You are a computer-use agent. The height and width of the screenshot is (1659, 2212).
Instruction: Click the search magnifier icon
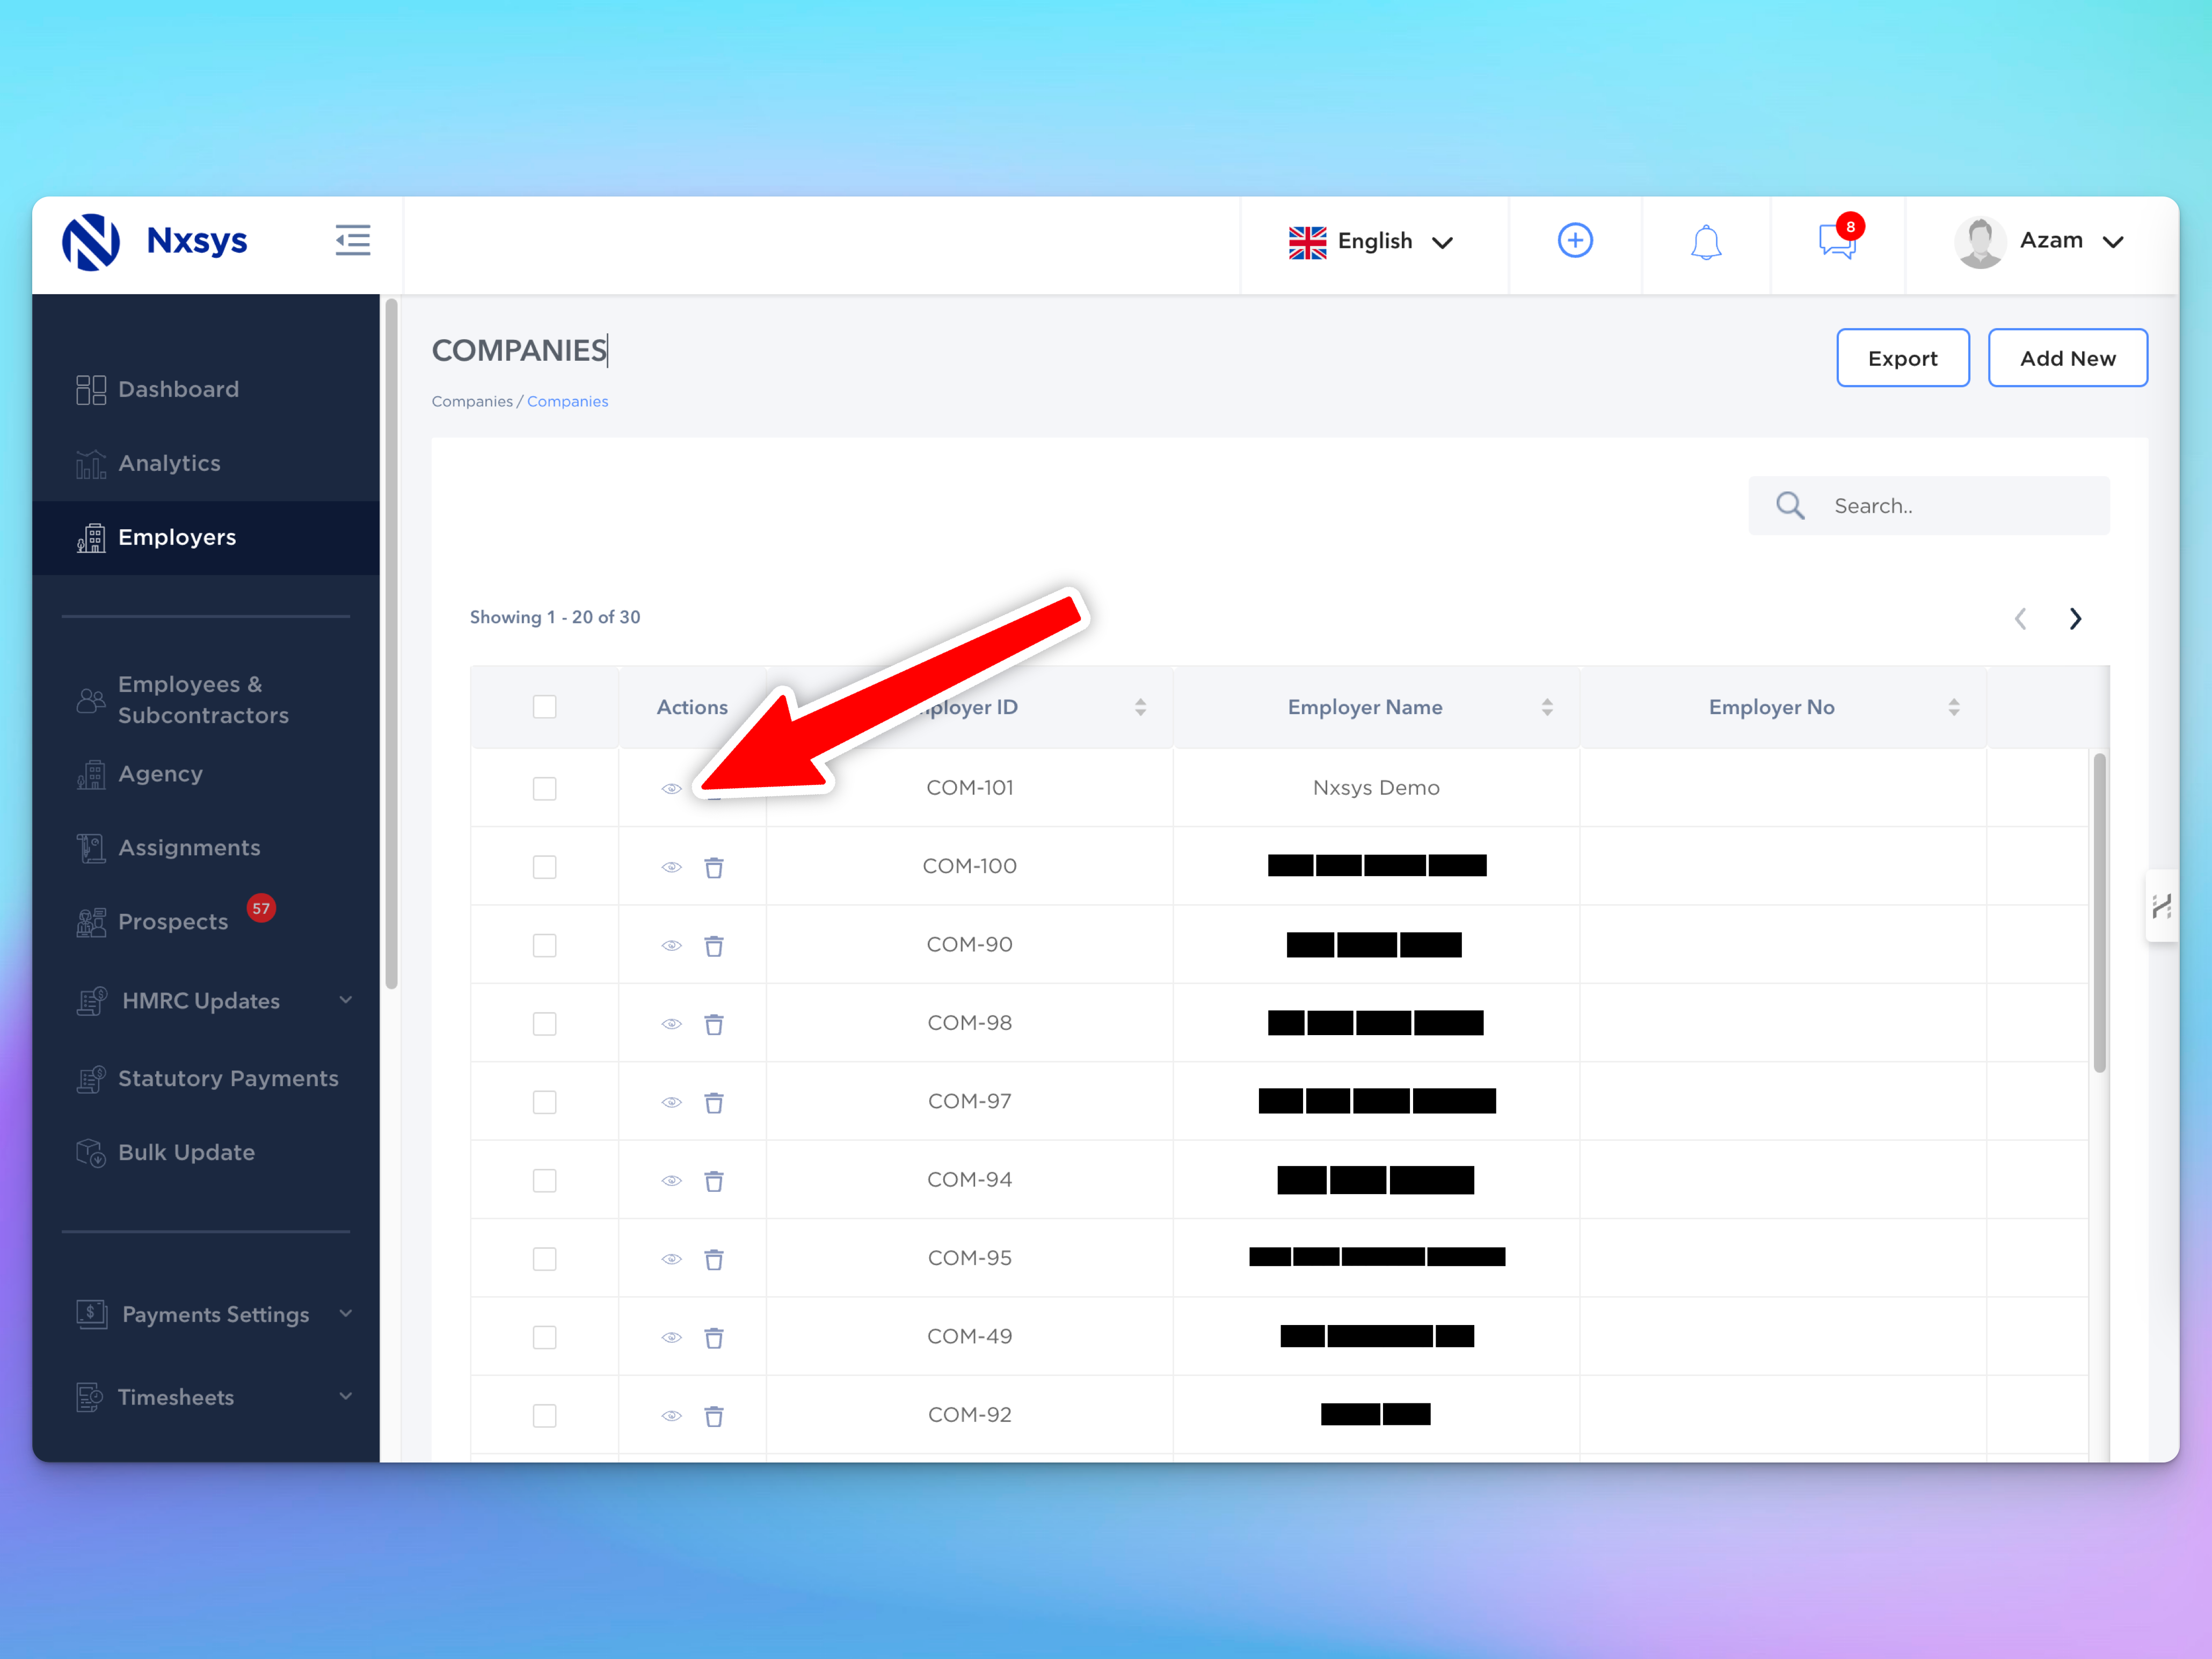coord(1789,505)
